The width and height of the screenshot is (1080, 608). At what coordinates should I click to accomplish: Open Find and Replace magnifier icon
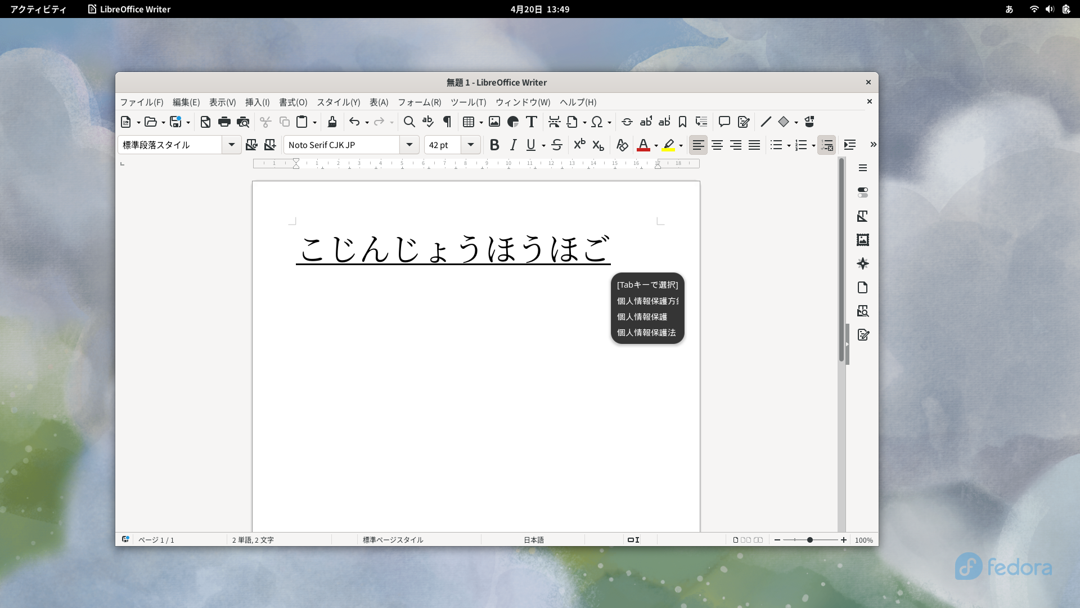coord(409,122)
